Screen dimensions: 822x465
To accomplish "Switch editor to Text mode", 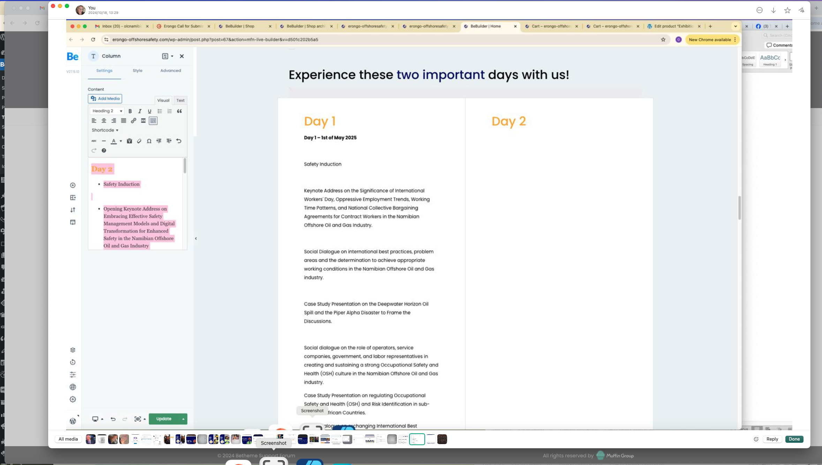I will click(x=180, y=100).
